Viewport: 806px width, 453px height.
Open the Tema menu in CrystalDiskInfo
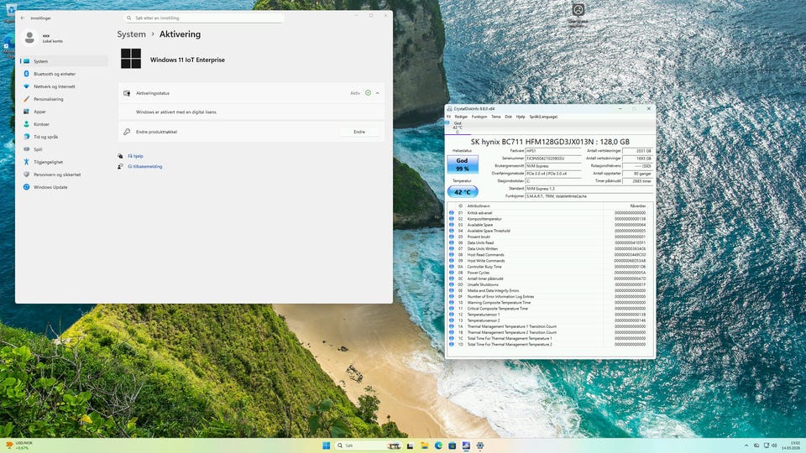[495, 117]
